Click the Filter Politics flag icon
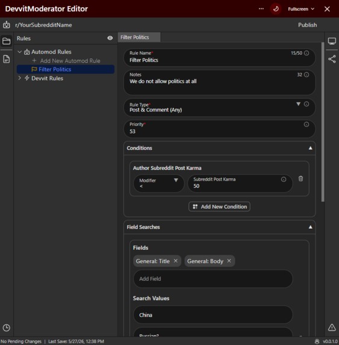 (34, 69)
